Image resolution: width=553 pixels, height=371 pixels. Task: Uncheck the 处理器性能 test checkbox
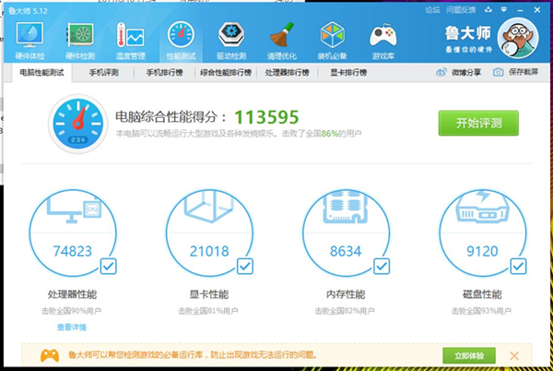point(108,266)
